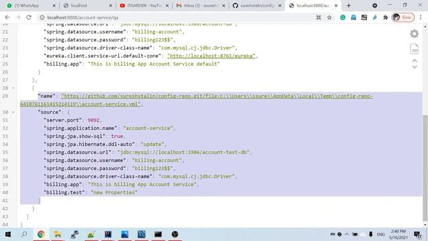428x241 pixels.
Task: Open IntelliJ IDEA from the taskbar
Action: [108, 234]
